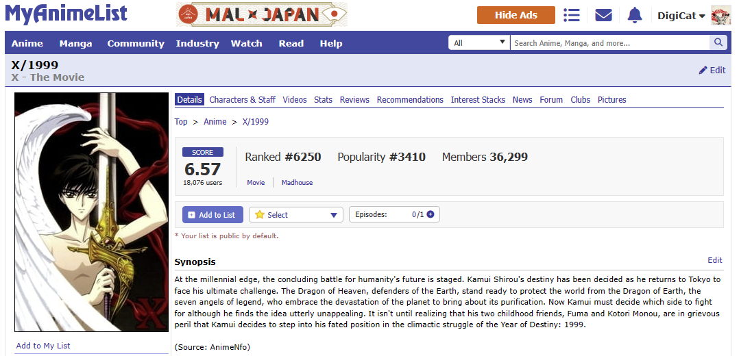The height and width of the screenshot is (356, 752).
Task: Open the DigiCat account dropdown
Action: coord(681,16)
